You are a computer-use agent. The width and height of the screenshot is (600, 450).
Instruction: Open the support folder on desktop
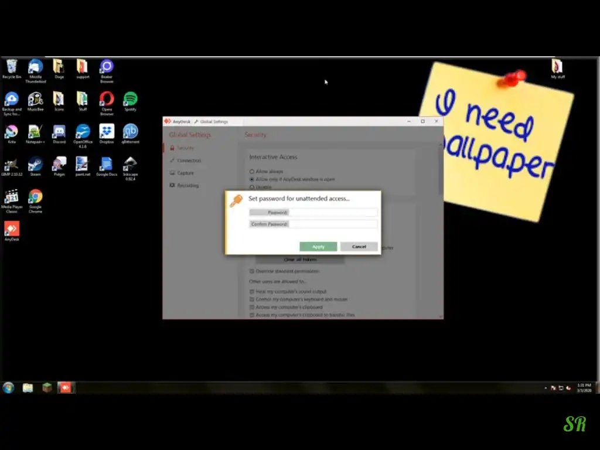(83, 69)
